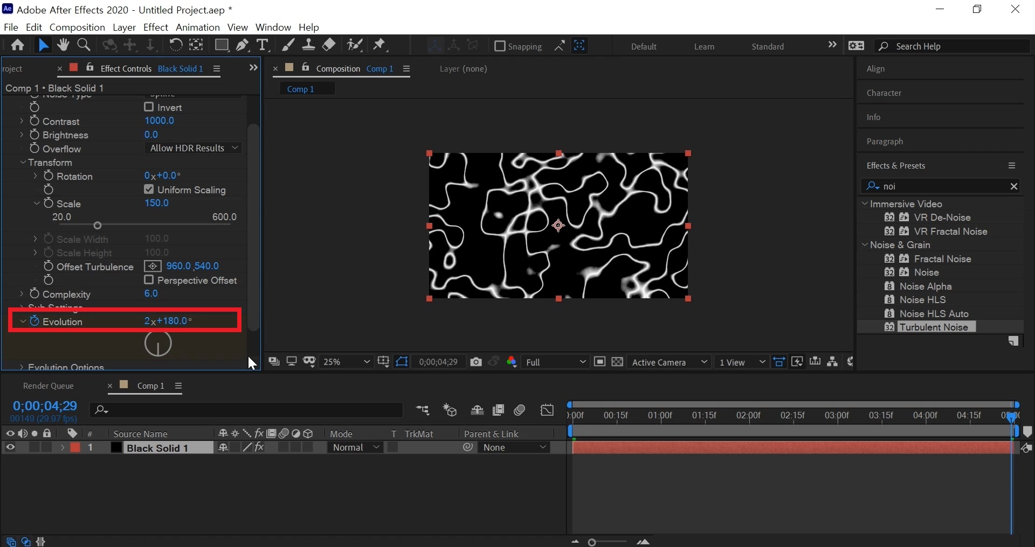Viewport: 1035px width, 547px height.
Task: Toggle lock on Effect Controls panel
Action: coord(90,68)
